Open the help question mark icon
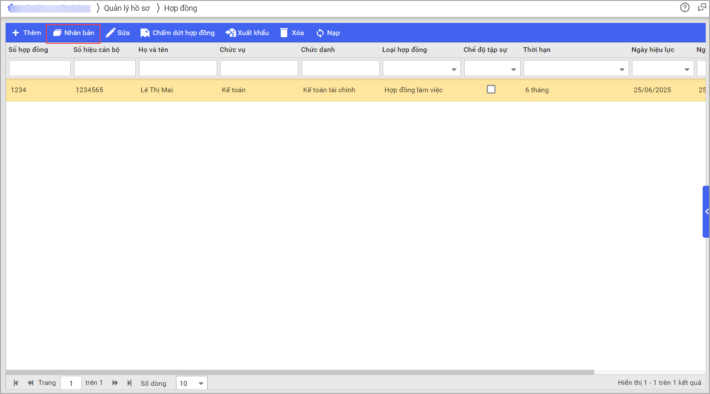The width and height of the screenshot is (710, 394). click(x=685, y=7)
